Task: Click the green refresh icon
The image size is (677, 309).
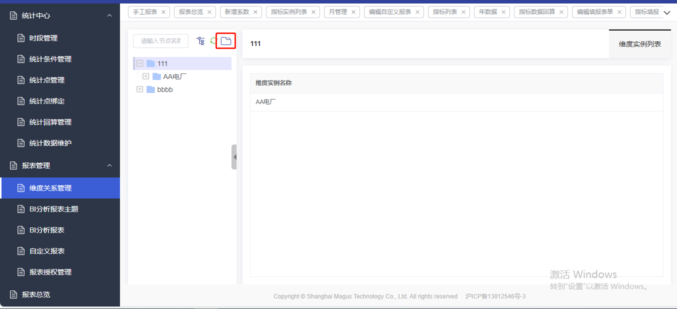Action: coord(213,41)
